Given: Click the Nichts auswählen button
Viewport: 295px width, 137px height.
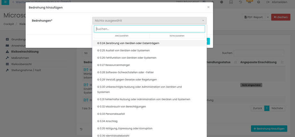Looking at the screenshot, I should click(x=177, y=36).
